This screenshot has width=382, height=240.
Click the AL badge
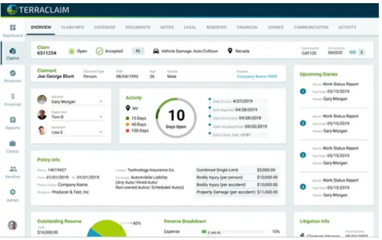pyautogui.click(x=138, y=51)
